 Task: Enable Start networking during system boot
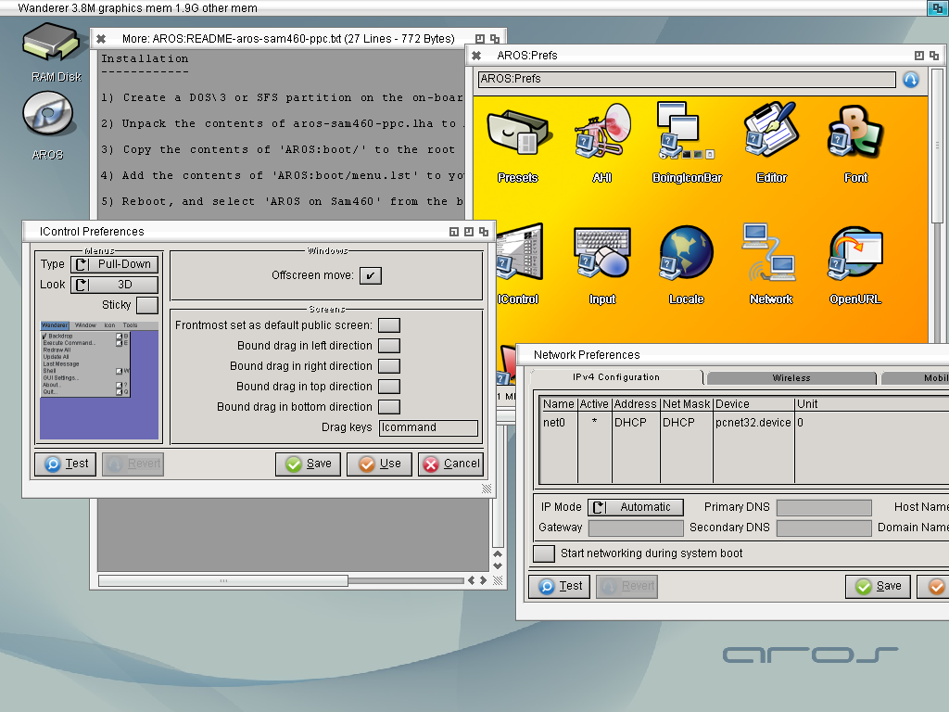[x=544, y=553]
